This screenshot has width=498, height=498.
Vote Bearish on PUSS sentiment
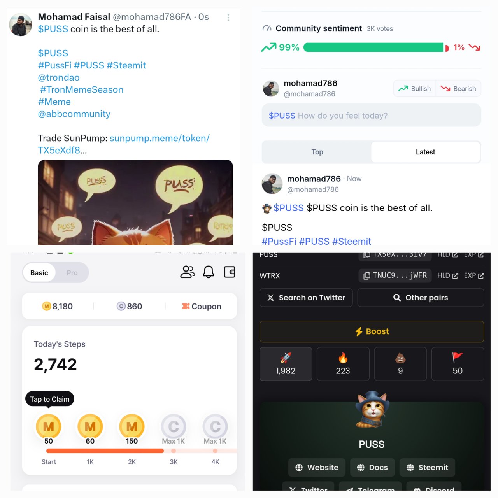click(x=458, y=89)
